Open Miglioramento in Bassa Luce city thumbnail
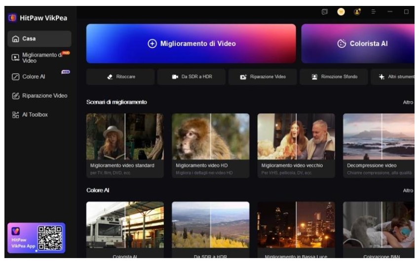Image resolution: width=419 pixels, height=264 pixels. (x=296, y=225)
